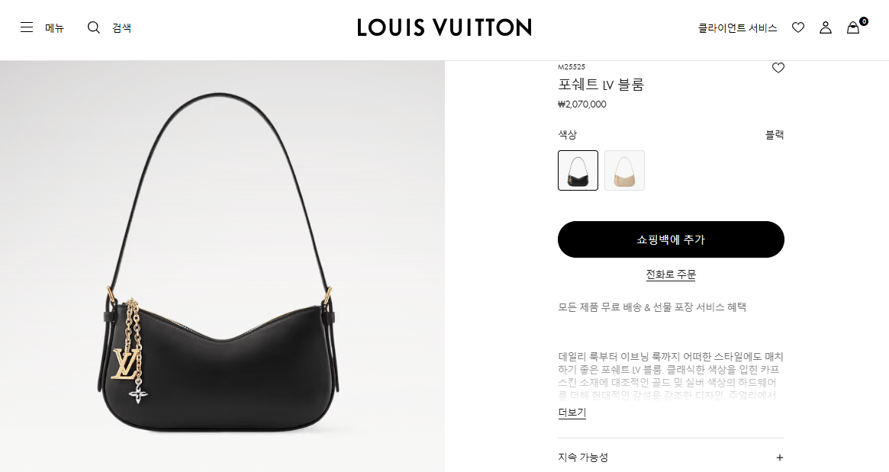Screen dimensions: 889x472
Task: Open 클라이언트 서비스 link
Action: 737,27
